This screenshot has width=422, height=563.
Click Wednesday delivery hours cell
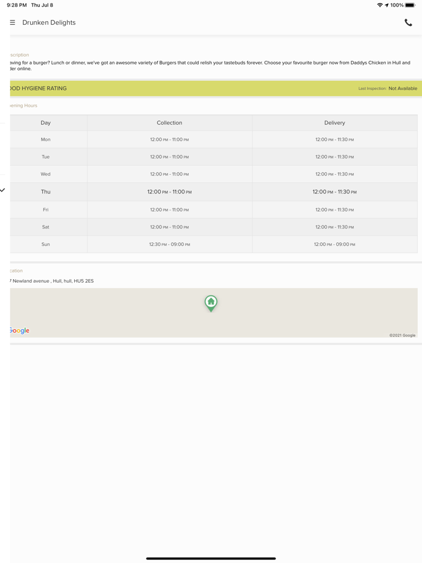coord(335,174)
